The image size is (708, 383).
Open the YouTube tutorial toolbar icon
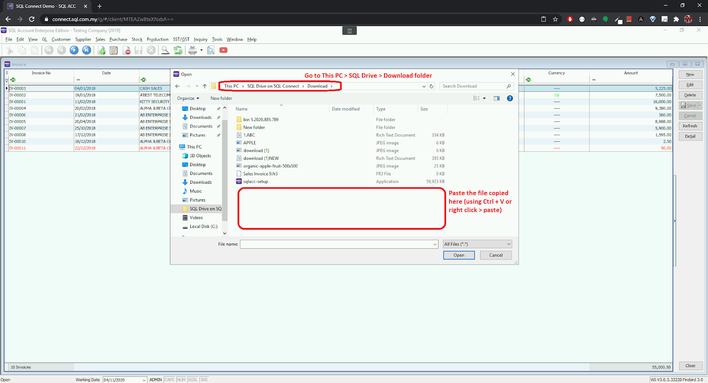(x=223, y=50)
